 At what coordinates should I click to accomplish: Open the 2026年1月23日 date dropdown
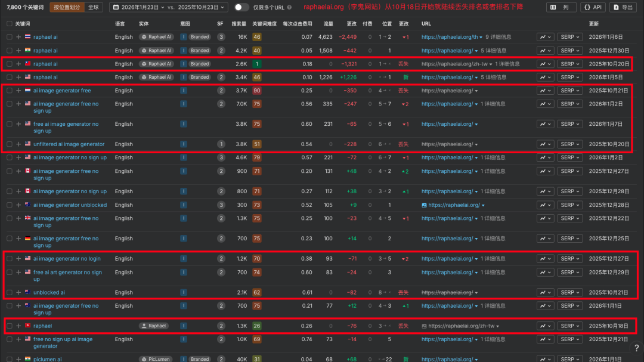pyautogui.click(x=139, y=7)
